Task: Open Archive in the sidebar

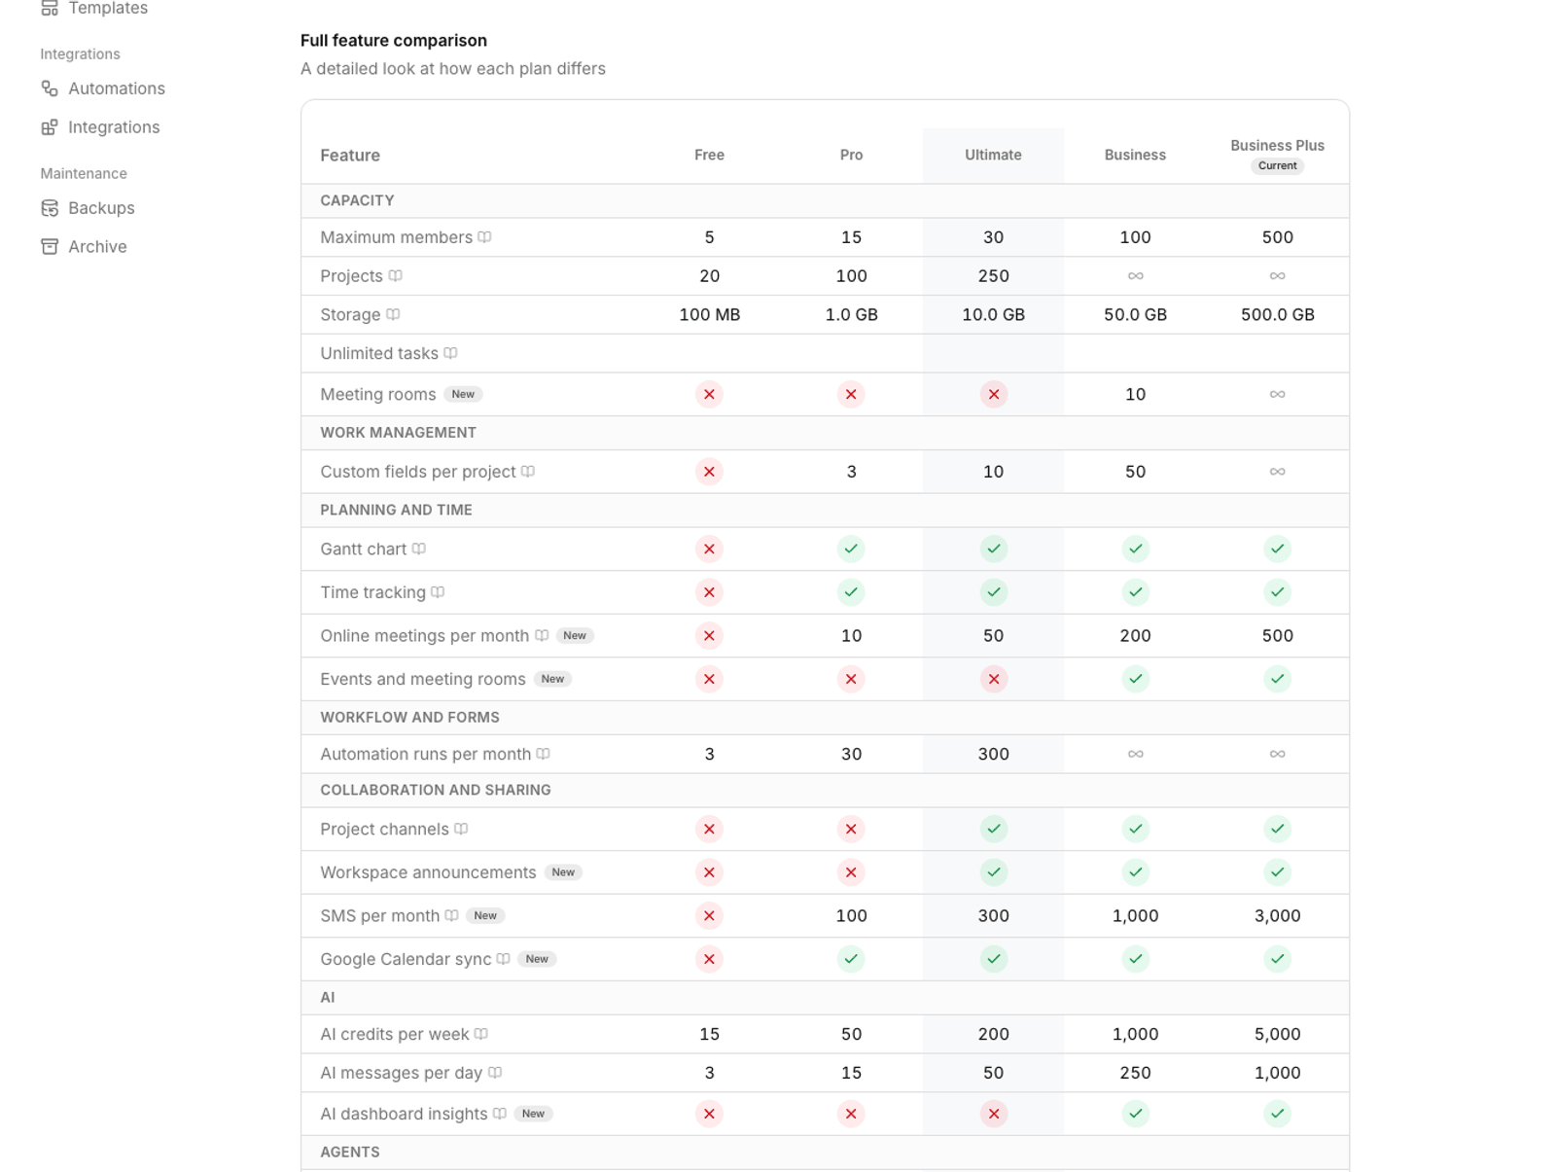Action: [84, 247]
